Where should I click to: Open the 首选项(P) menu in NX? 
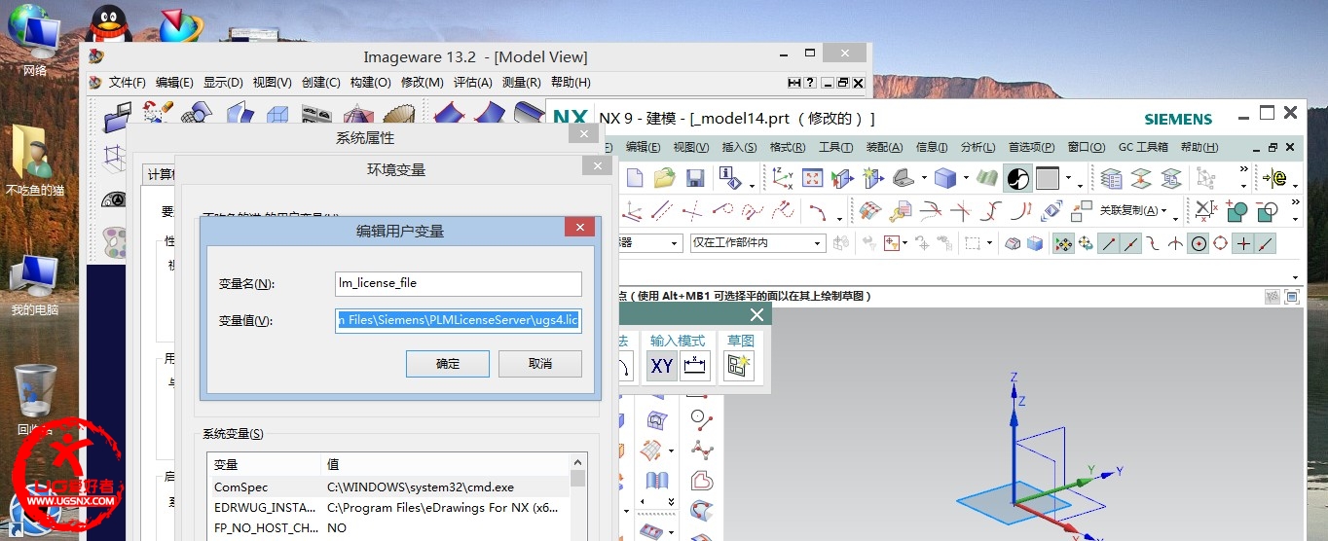1031,148
